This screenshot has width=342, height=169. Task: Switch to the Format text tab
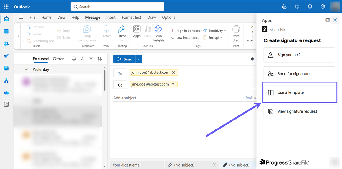point(132,17)
